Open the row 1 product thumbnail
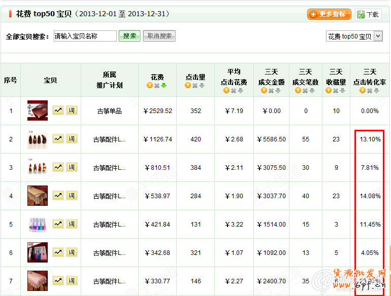This screenshot has height=296, width=391. (38, 110)
